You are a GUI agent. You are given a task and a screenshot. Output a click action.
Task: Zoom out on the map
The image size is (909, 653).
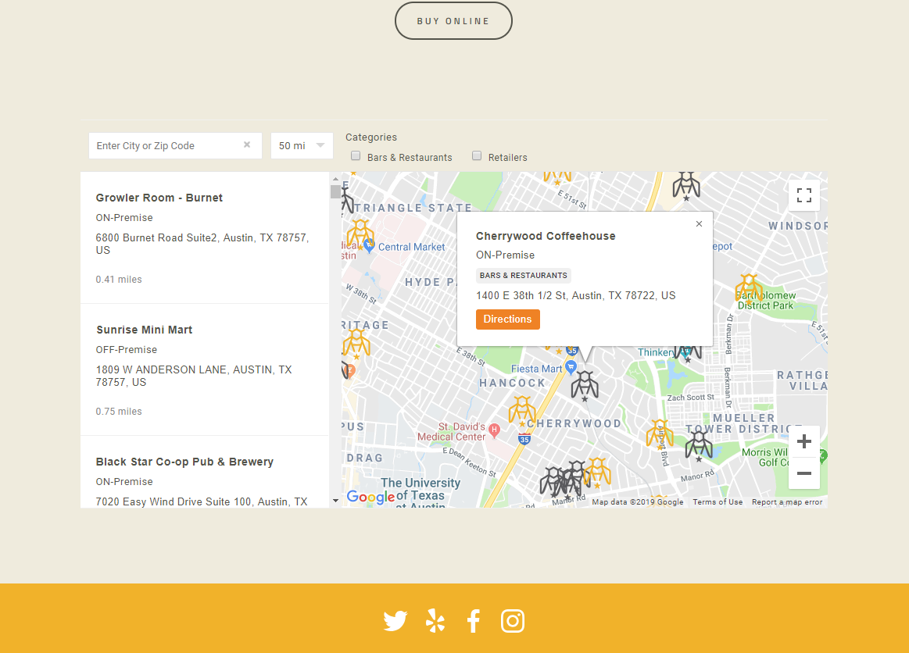pyautogui.click(x=804, y=473)
